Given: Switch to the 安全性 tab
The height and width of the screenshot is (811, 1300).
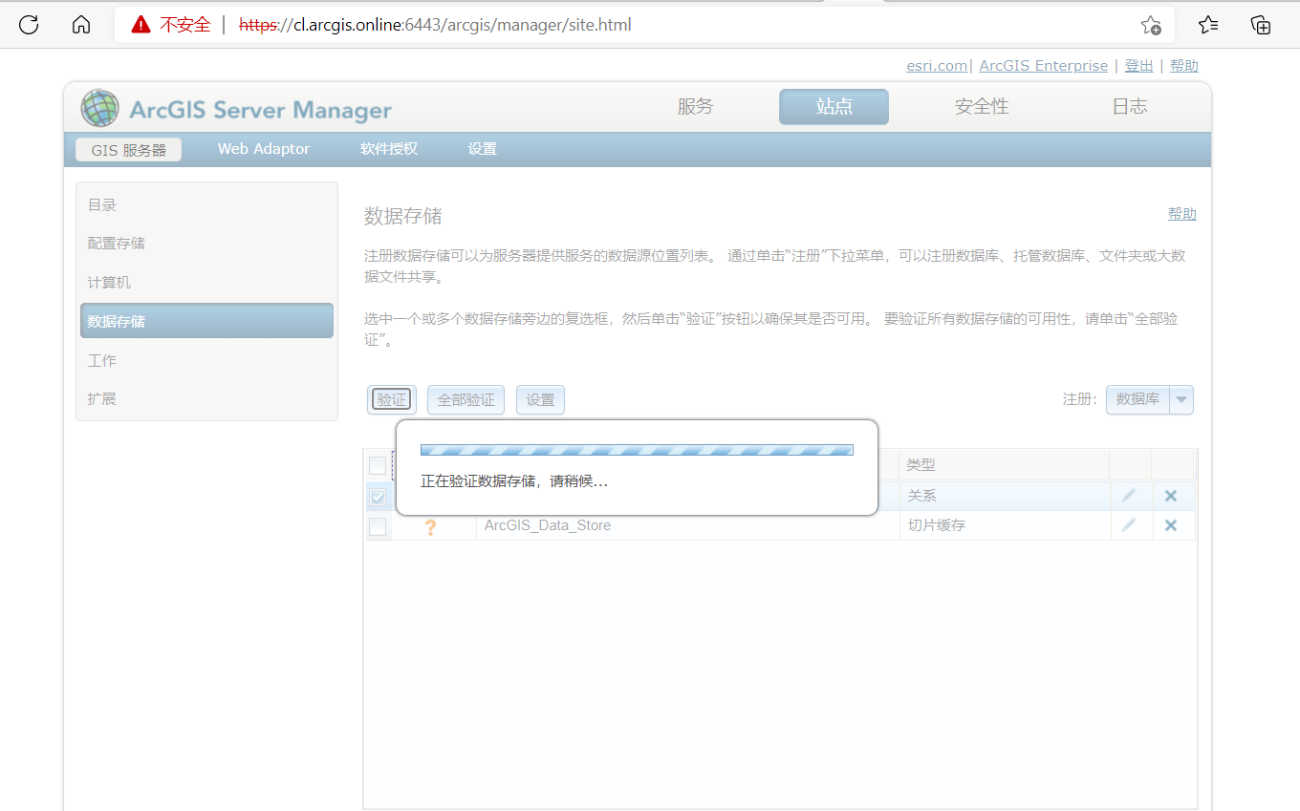Looking at the screenshot, I should [981, 106].
